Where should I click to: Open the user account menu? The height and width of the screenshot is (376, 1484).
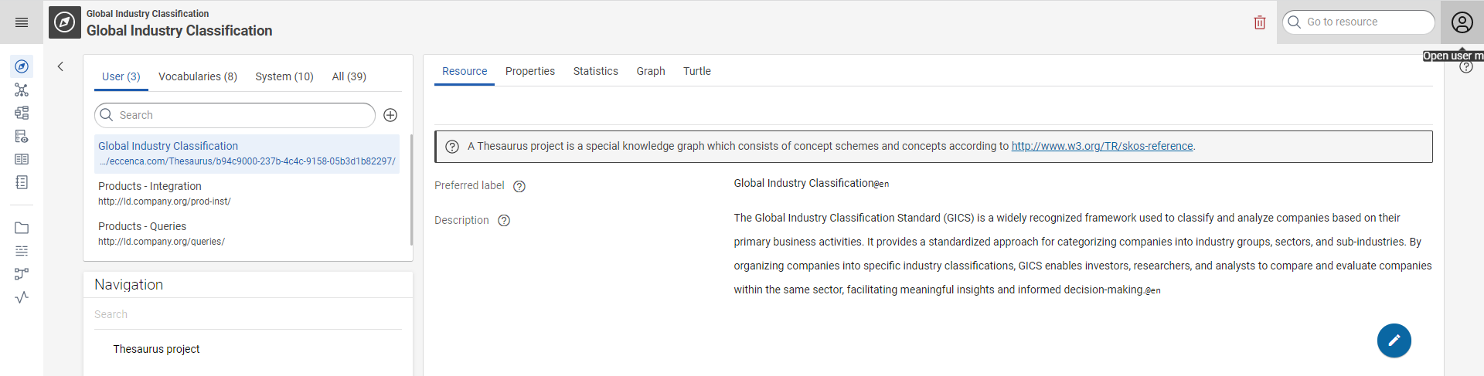coord(1462,22)
